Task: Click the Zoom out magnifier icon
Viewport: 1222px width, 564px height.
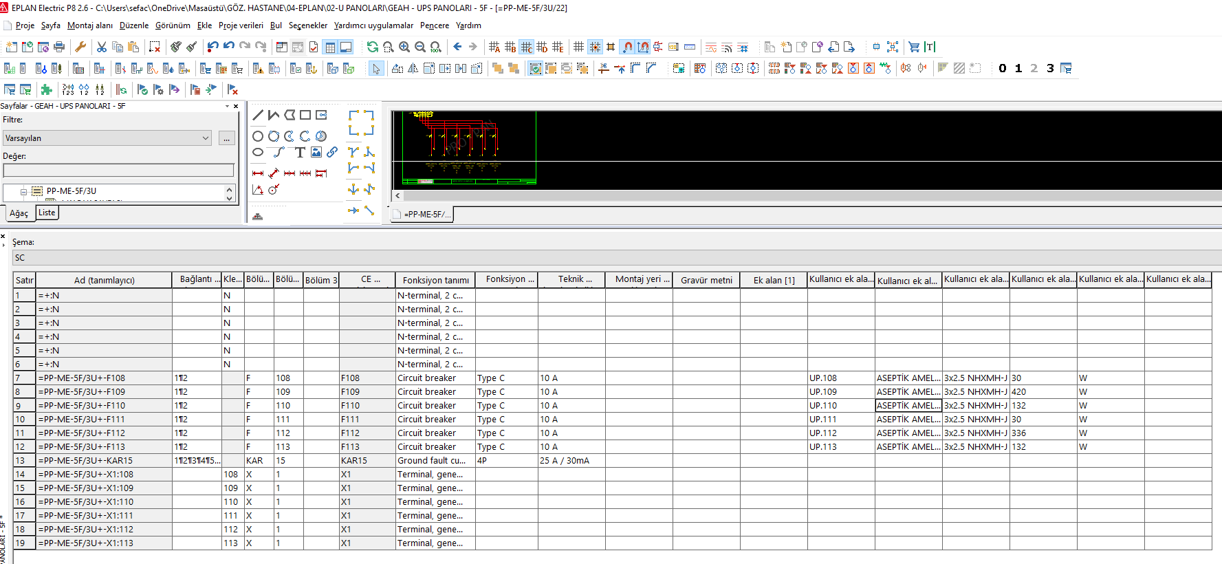Action: point(420,47)
